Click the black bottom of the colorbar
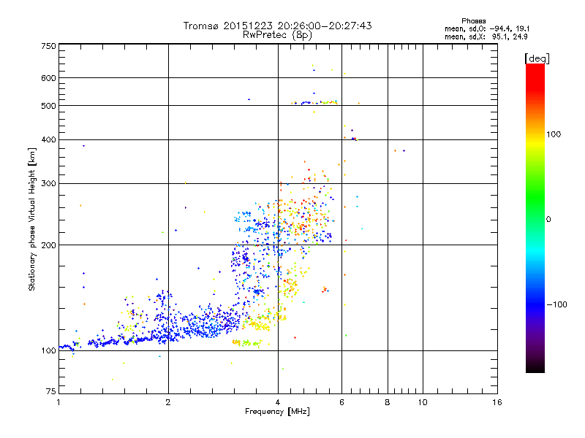Viewport: 585px width, 438px height. click(x=535, y=367)
